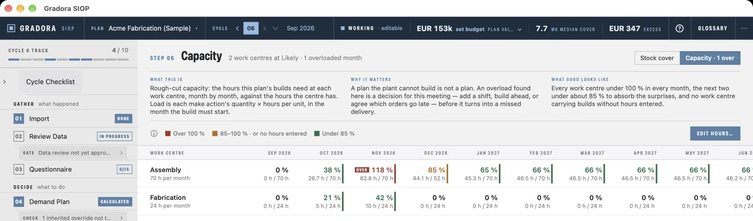Click the step 04 Demand Plan number badge

coord(18,202)
